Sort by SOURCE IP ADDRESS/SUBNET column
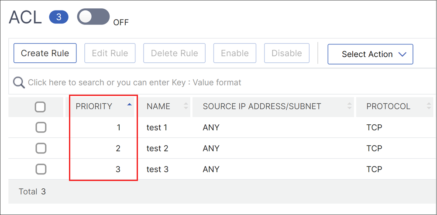 tap(273, 106)
